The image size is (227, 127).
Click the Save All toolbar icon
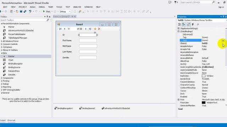(x=25, y=11)
